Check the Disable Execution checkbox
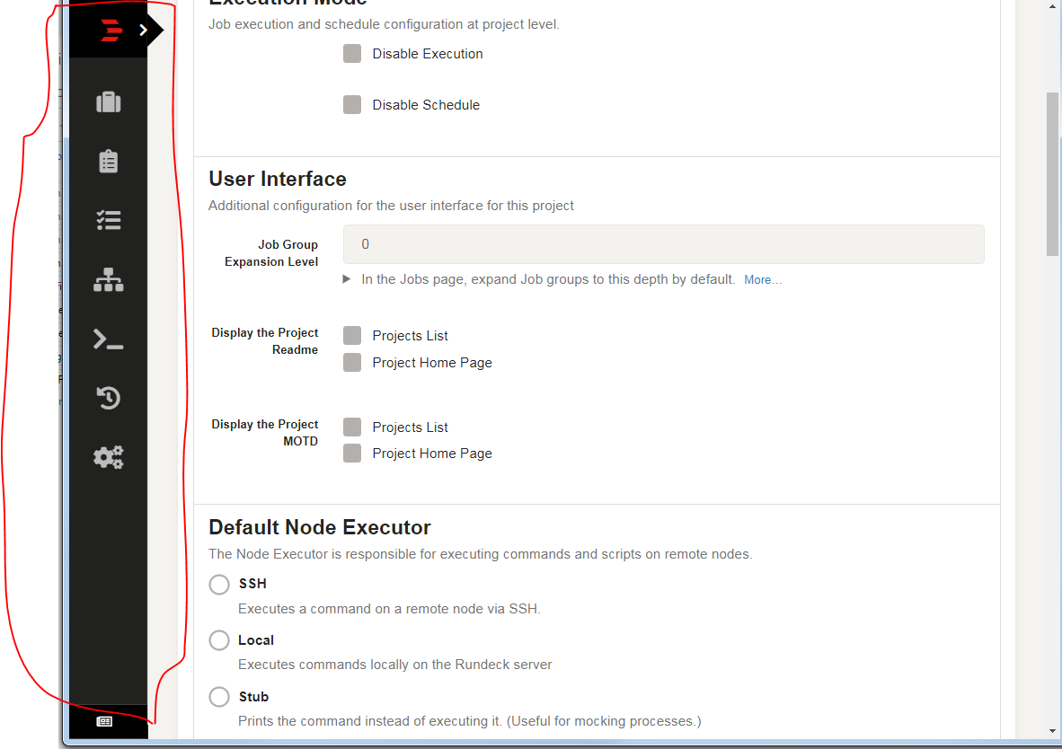 [x=352, y=54]
